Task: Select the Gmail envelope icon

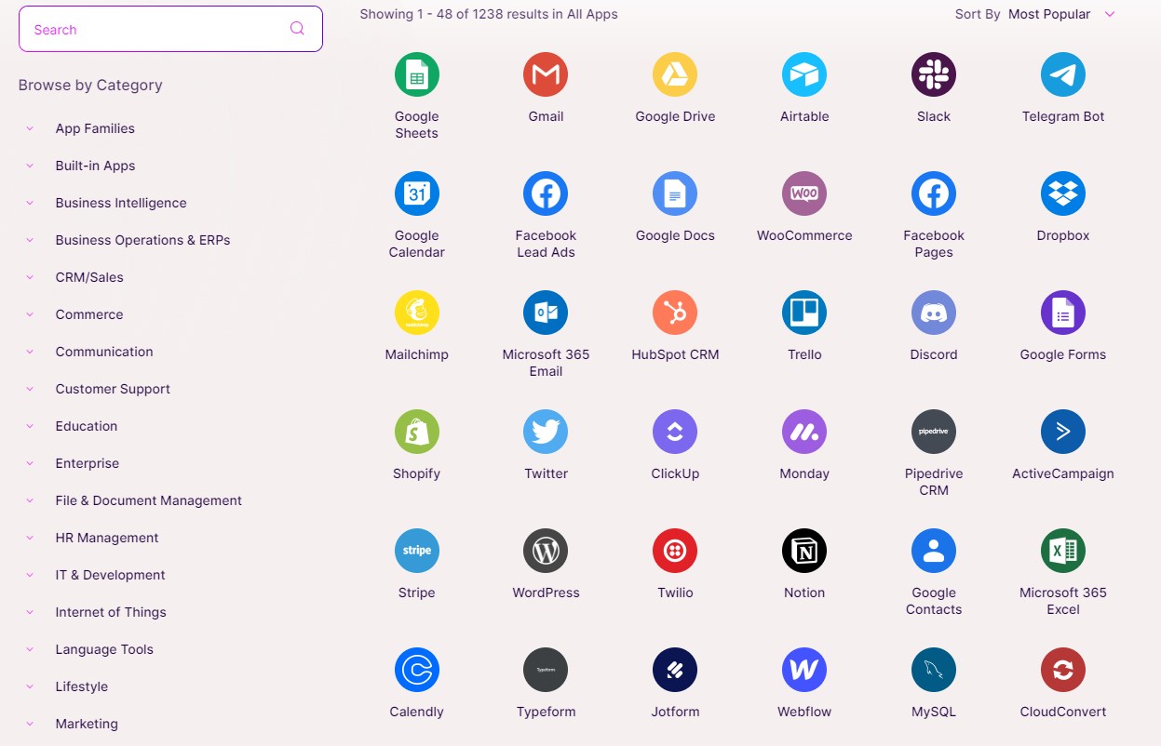Action: tap(546, 74)
